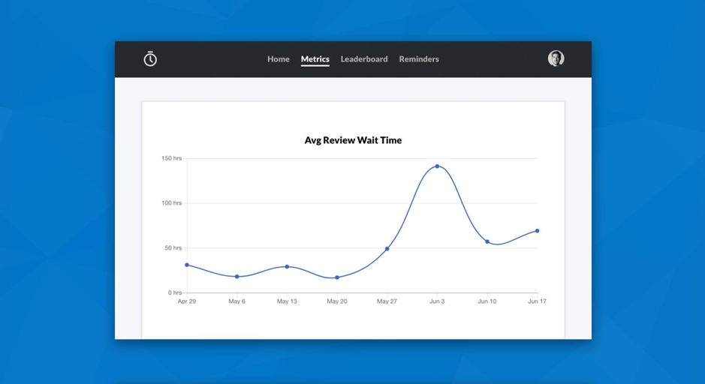
Task: Switch to the Reminders tab
Action: tap(419, 58)
